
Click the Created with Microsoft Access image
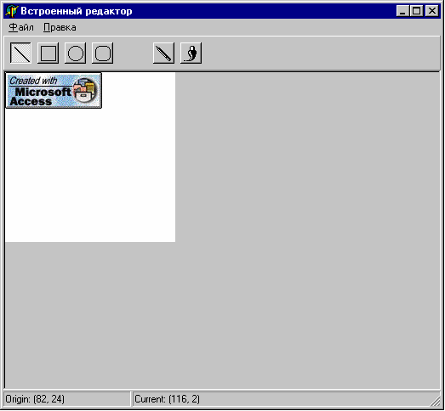click(54, 91)
